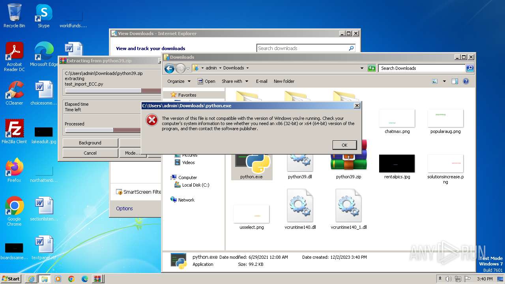Open Google Chrome desktop shortcut

[x=14, y=211]
